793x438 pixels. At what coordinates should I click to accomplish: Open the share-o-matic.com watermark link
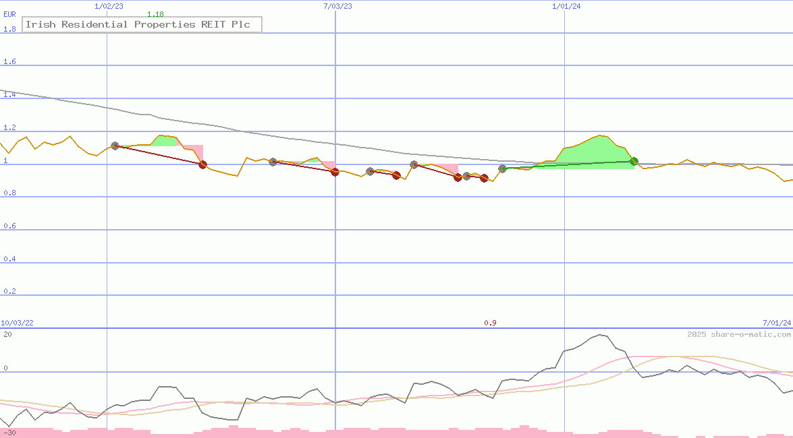coord(739,334)
